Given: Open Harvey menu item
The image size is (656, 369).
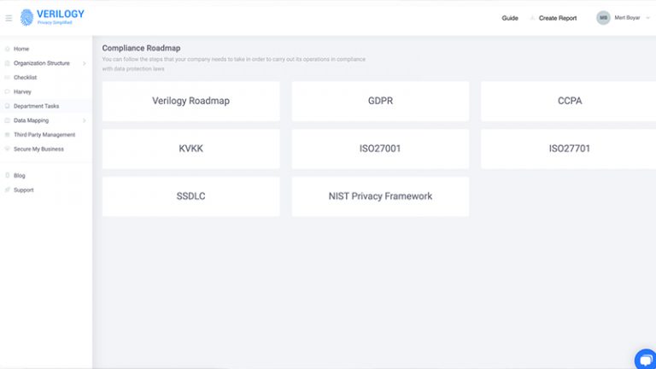Looking at the screenshot, I should 22,91.
